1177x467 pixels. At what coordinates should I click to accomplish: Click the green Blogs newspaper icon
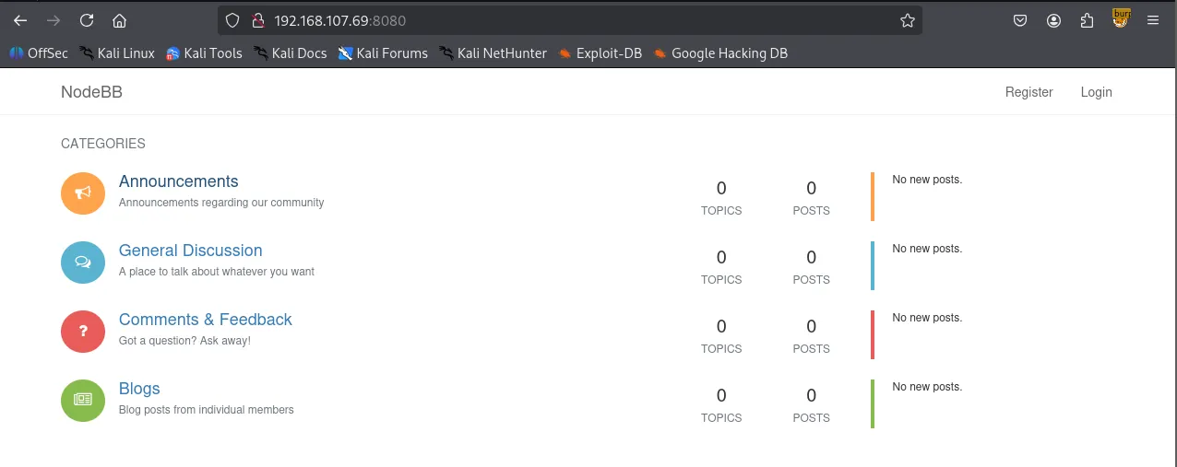coord(83,400)
